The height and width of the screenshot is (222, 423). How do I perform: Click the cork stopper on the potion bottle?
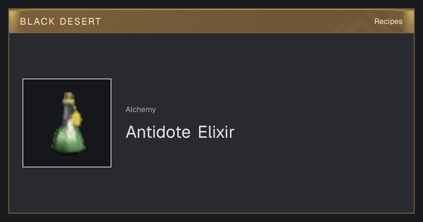coord(68,96)
